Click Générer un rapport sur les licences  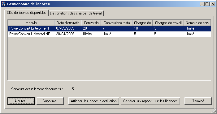[x=150, y=101]
